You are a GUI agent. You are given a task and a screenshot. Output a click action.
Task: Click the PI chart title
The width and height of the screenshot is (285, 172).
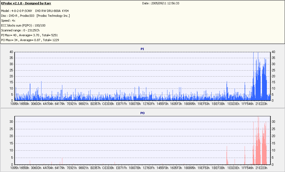(x=142, y=49)
